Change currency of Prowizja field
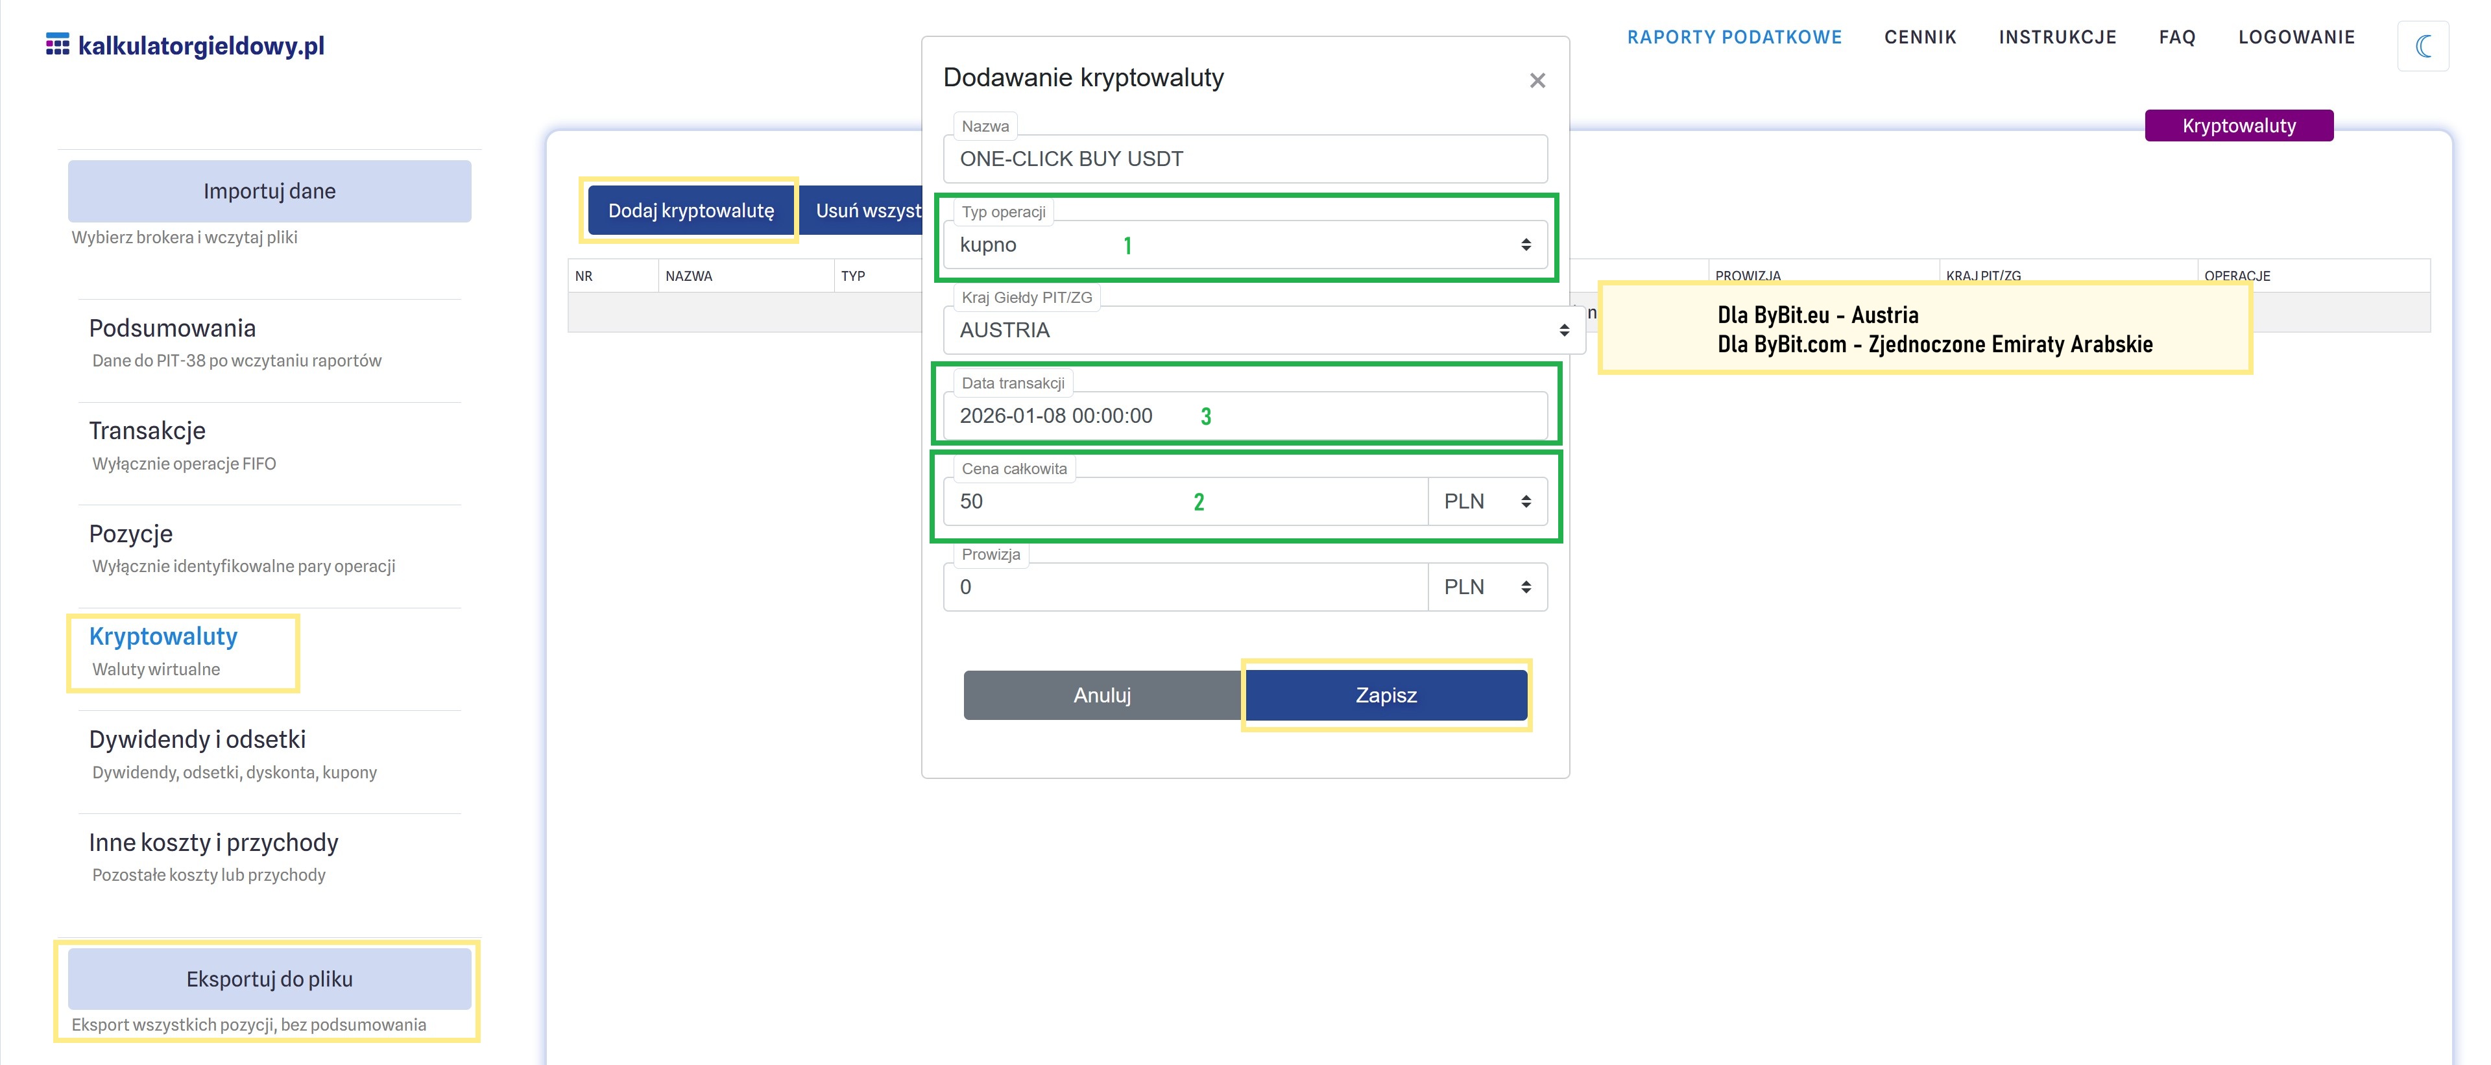This screenshot has height=1065, width=2491. pyautogui.click(x=1486, y=586)
